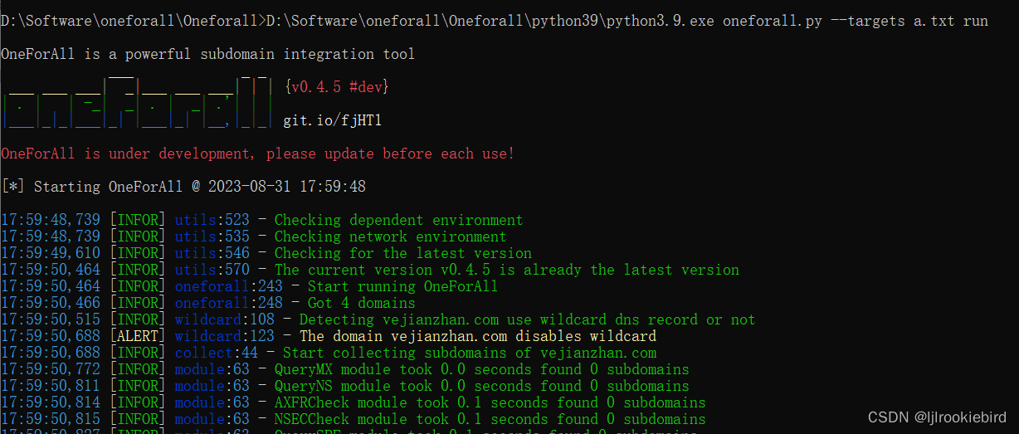Click the red 'under development' warning line

258,154
